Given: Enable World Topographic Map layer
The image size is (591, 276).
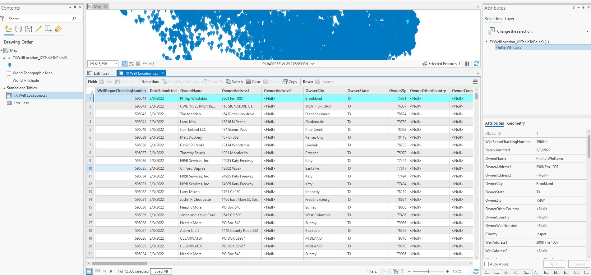Looking at the screenshot, I should pyautogui.click(x=9, y=73).
